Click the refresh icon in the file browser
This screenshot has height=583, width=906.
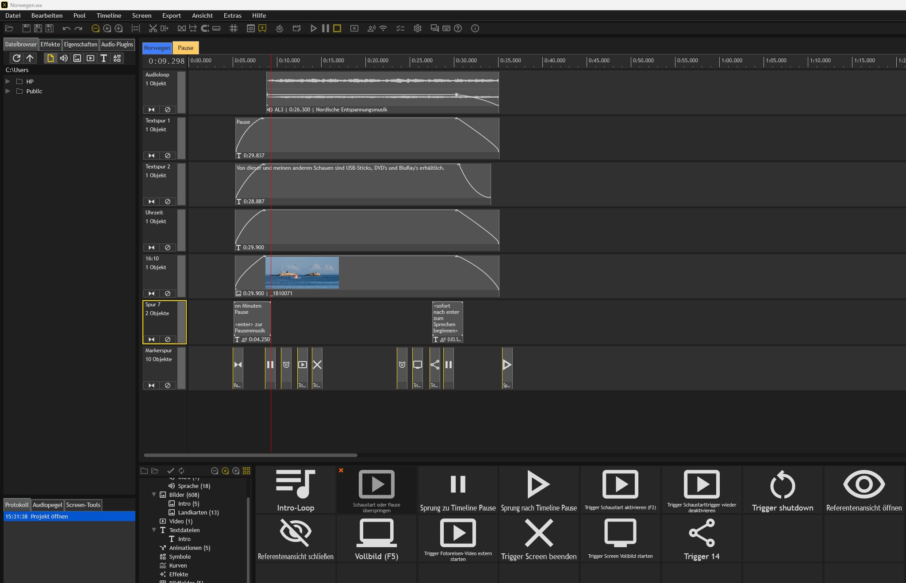point(16,58)
